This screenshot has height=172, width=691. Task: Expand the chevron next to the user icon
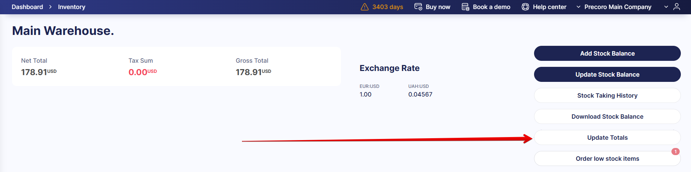click(666, 7)
